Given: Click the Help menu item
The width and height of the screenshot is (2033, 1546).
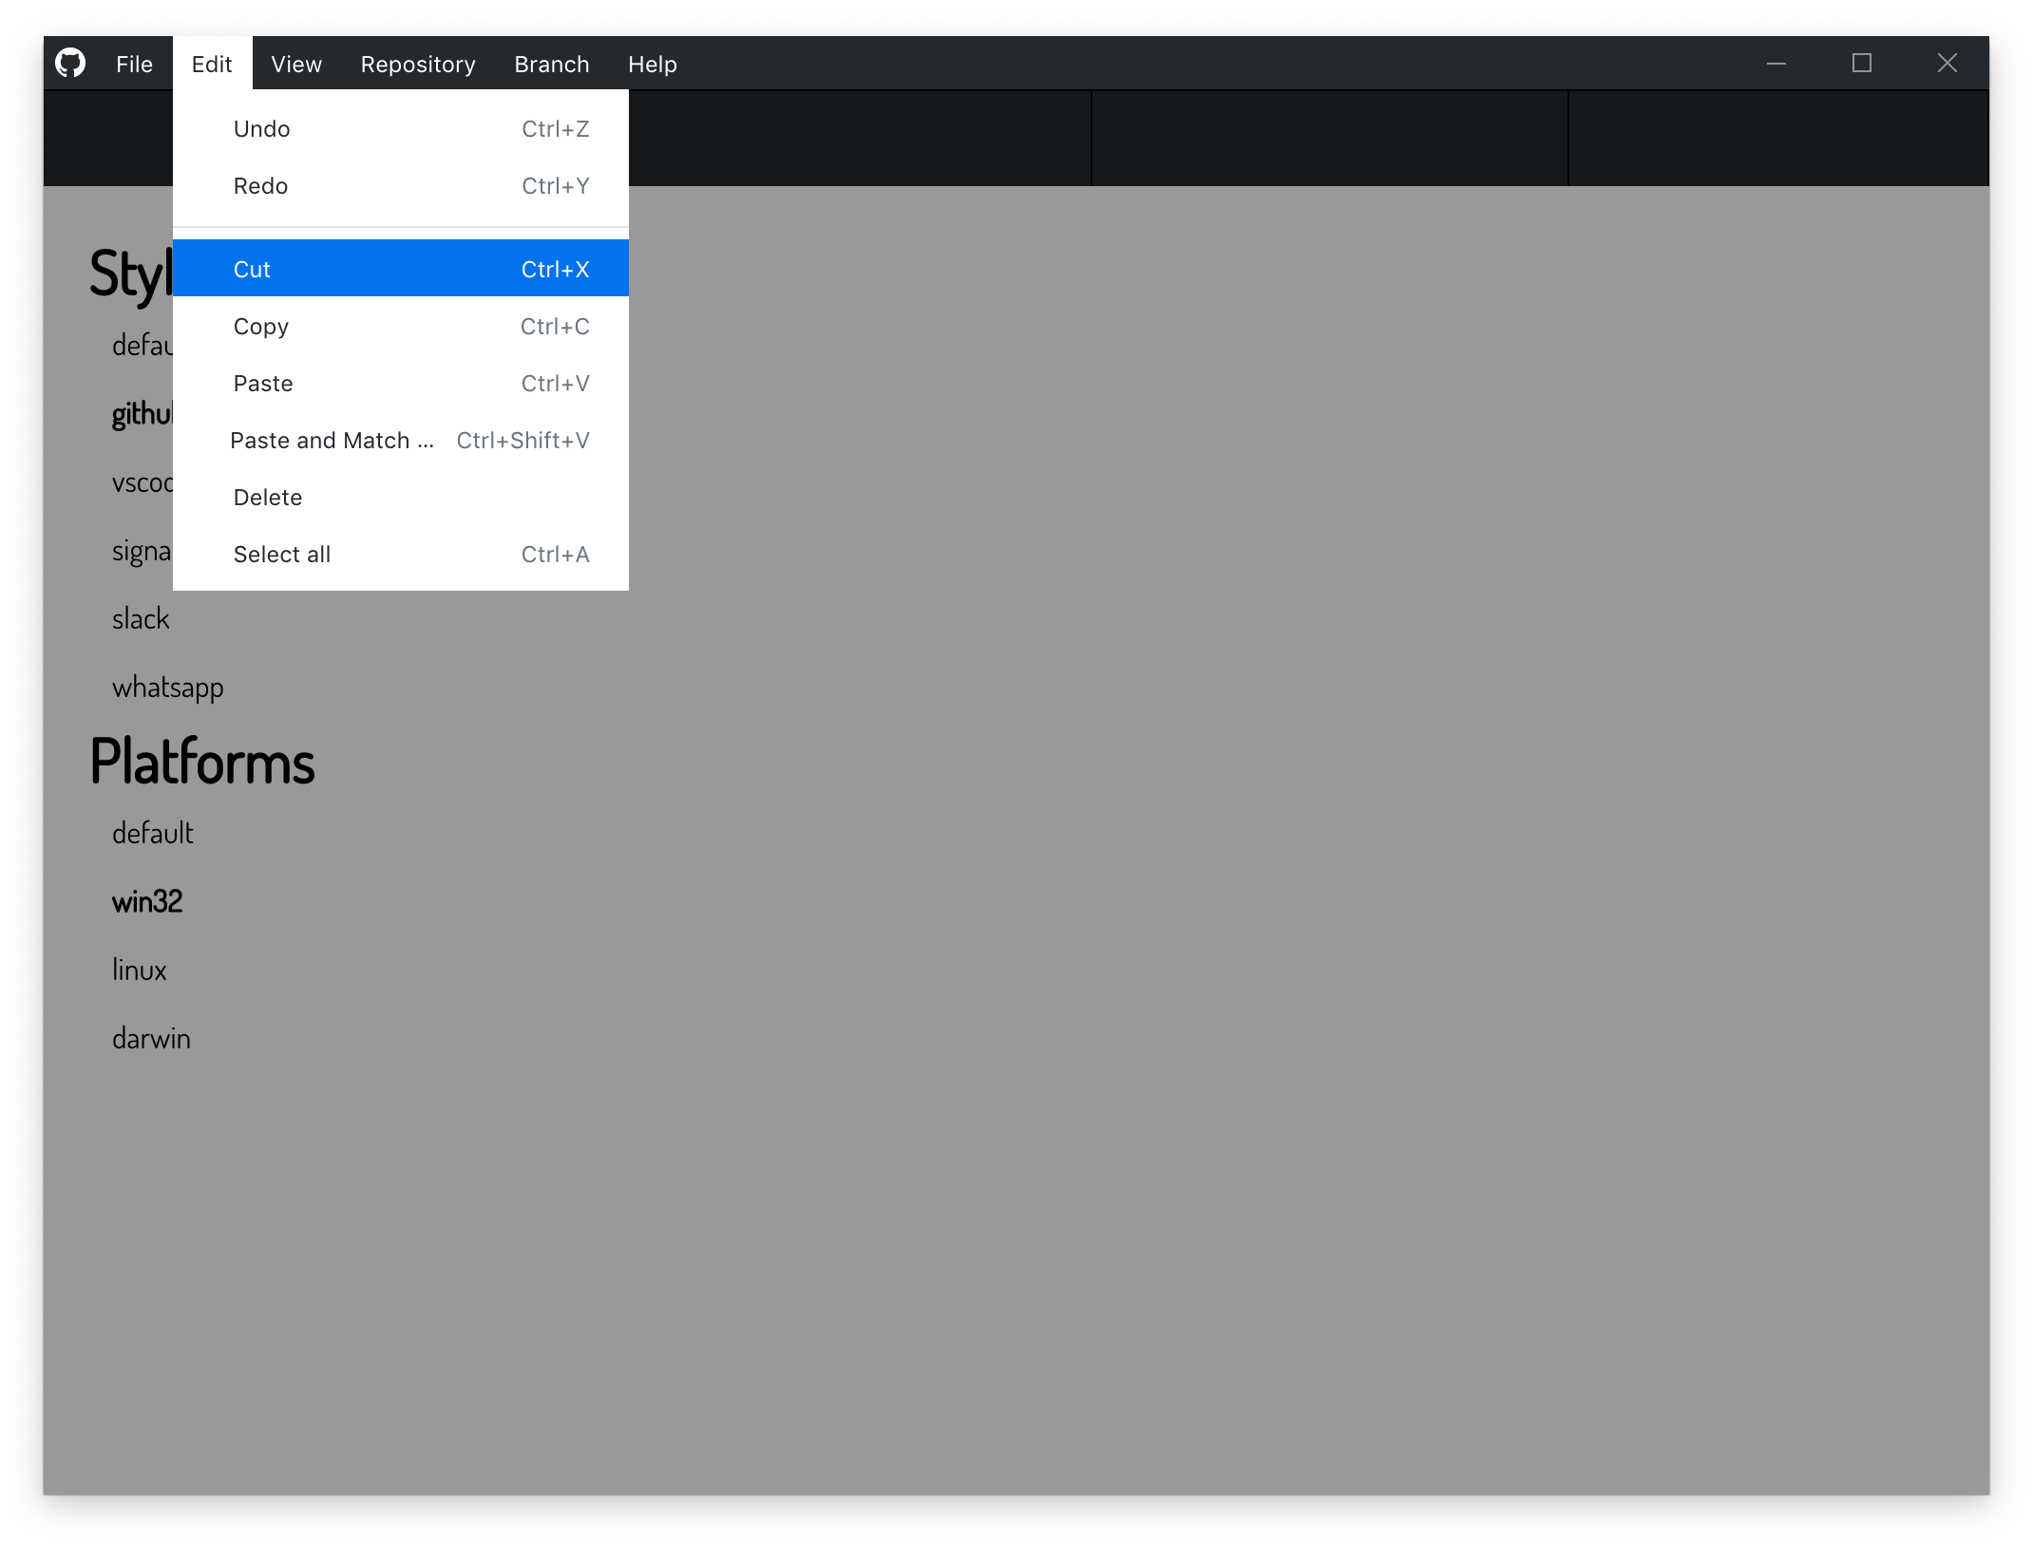Looking at the screenshot, I should (x=653, y=65).
